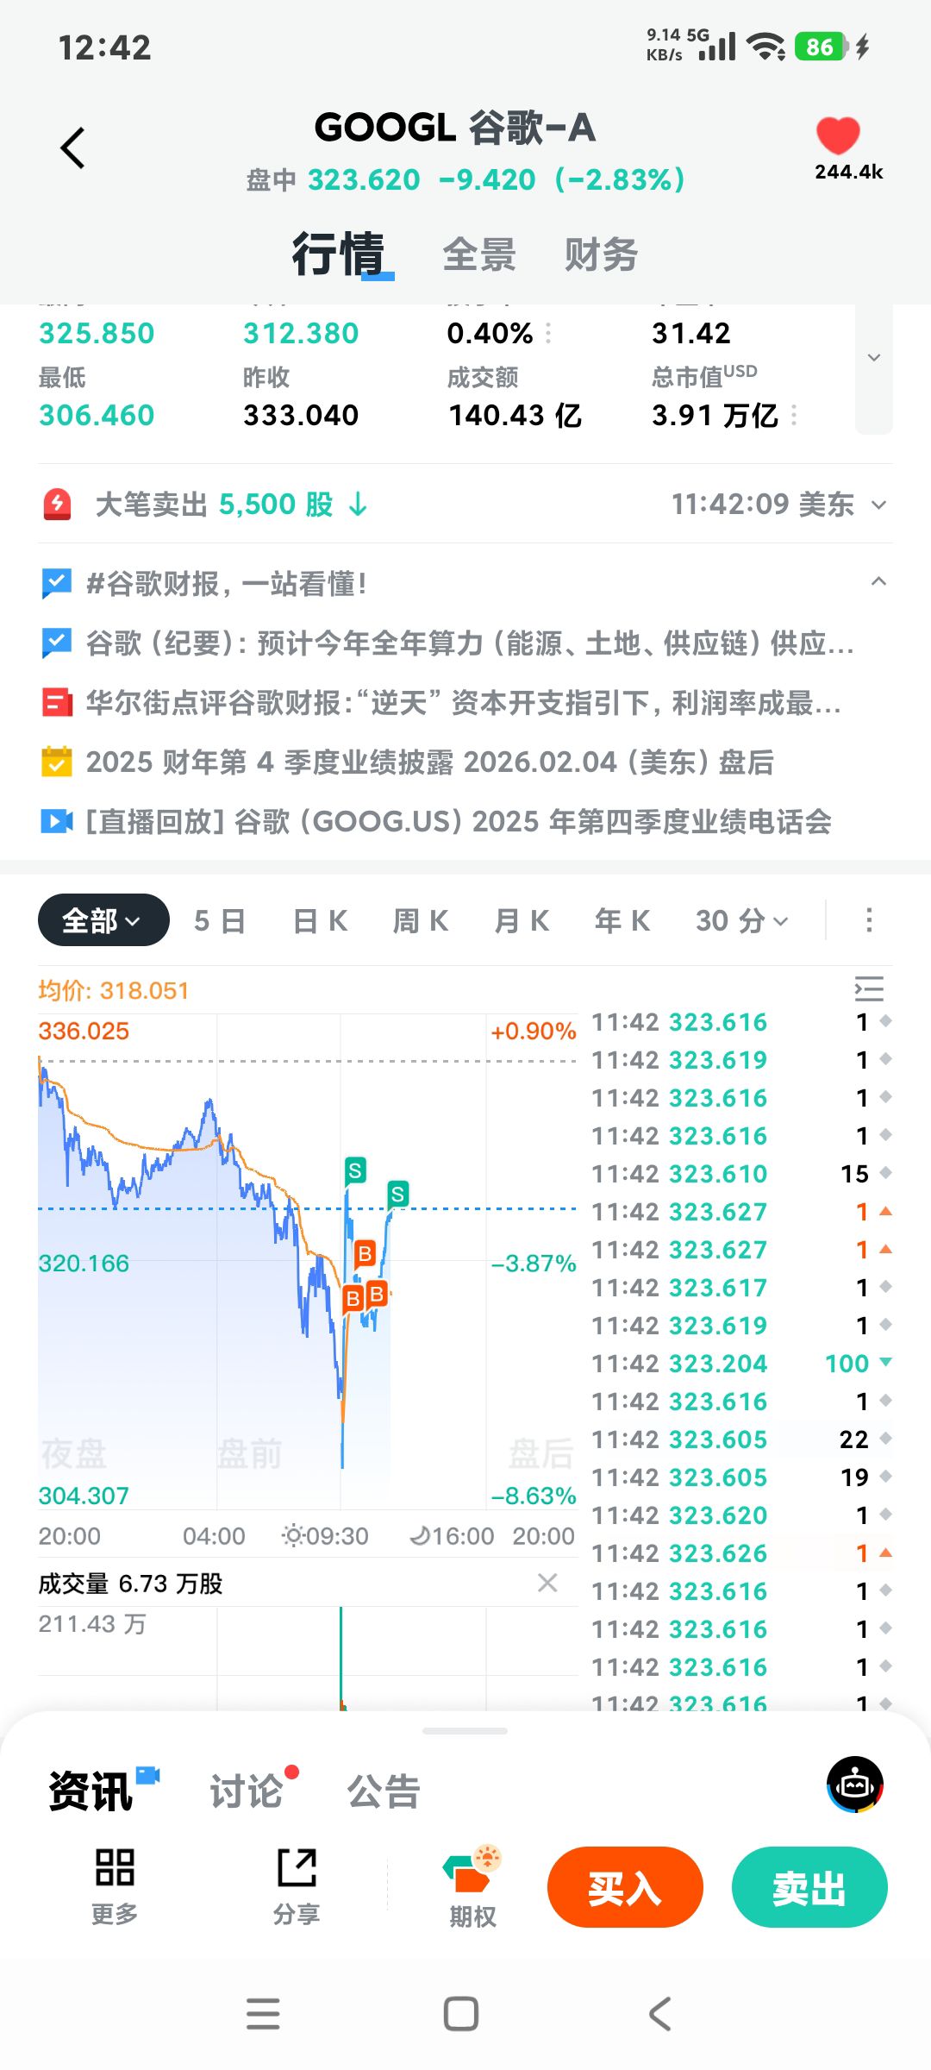
Task: Tap the 更多 grid icon
Action: (115, 1868)
